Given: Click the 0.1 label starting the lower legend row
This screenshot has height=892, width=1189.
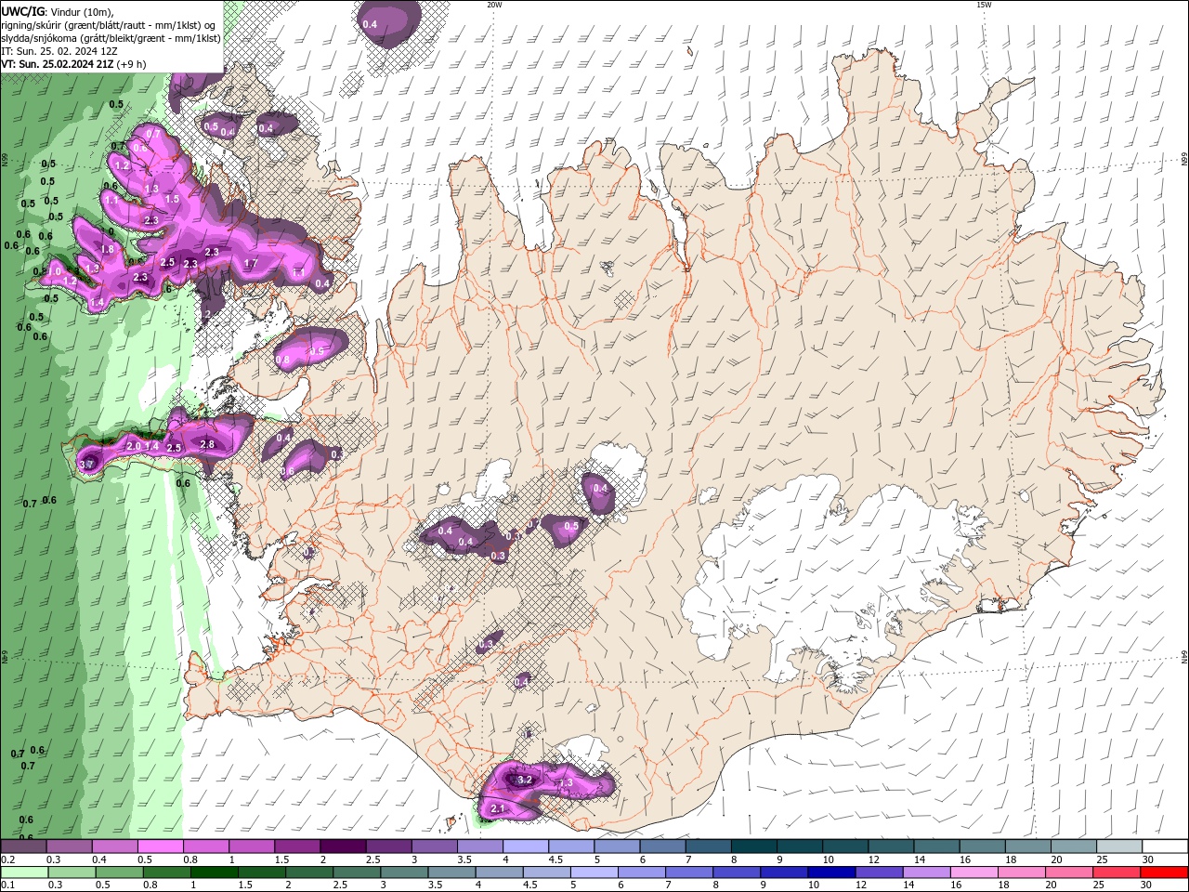Looking at the screenshot, I should point(8,885).
